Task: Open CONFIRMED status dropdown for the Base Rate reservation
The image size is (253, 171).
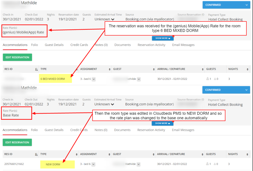Action: 246,90
